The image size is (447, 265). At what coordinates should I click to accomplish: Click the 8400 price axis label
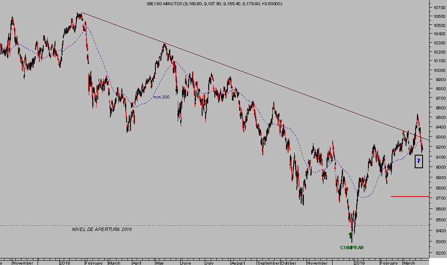[x=440, y=231]
